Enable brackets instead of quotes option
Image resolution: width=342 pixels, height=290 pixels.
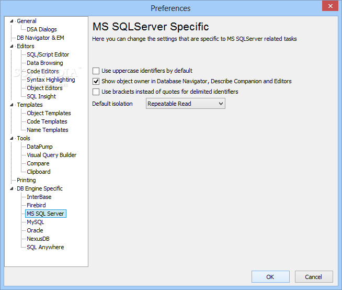click(x=96, y=92)
